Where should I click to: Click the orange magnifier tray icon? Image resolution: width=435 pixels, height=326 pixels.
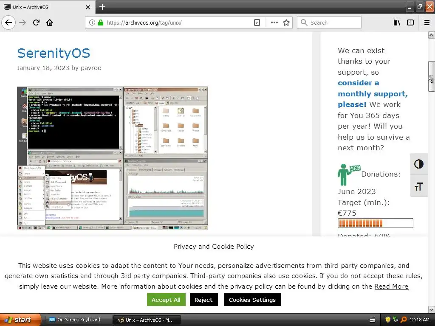pos(404,320)
